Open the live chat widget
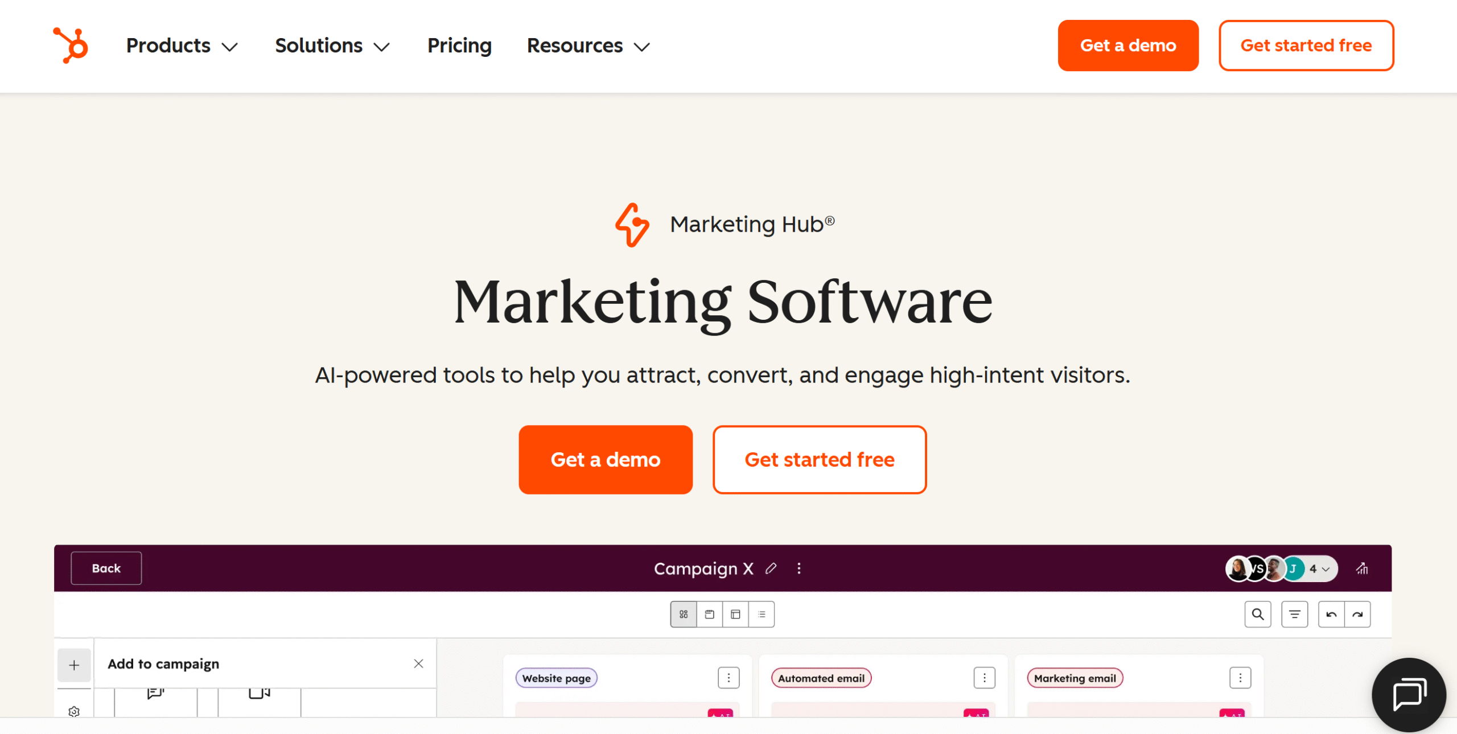This screenshot has height=734, width=1457. point(1409,695)
